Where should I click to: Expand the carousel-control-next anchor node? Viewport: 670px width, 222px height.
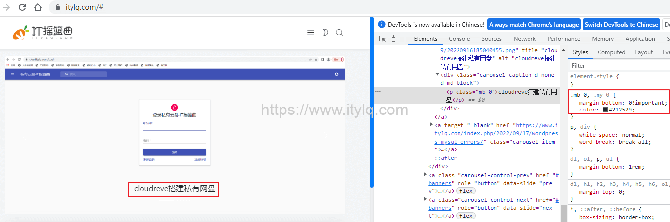pos(426,199)
